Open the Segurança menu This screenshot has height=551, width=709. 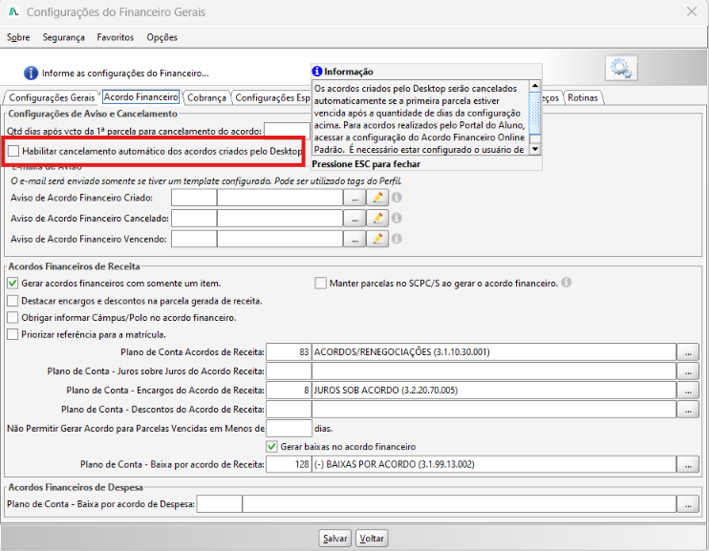click(64, 37)
